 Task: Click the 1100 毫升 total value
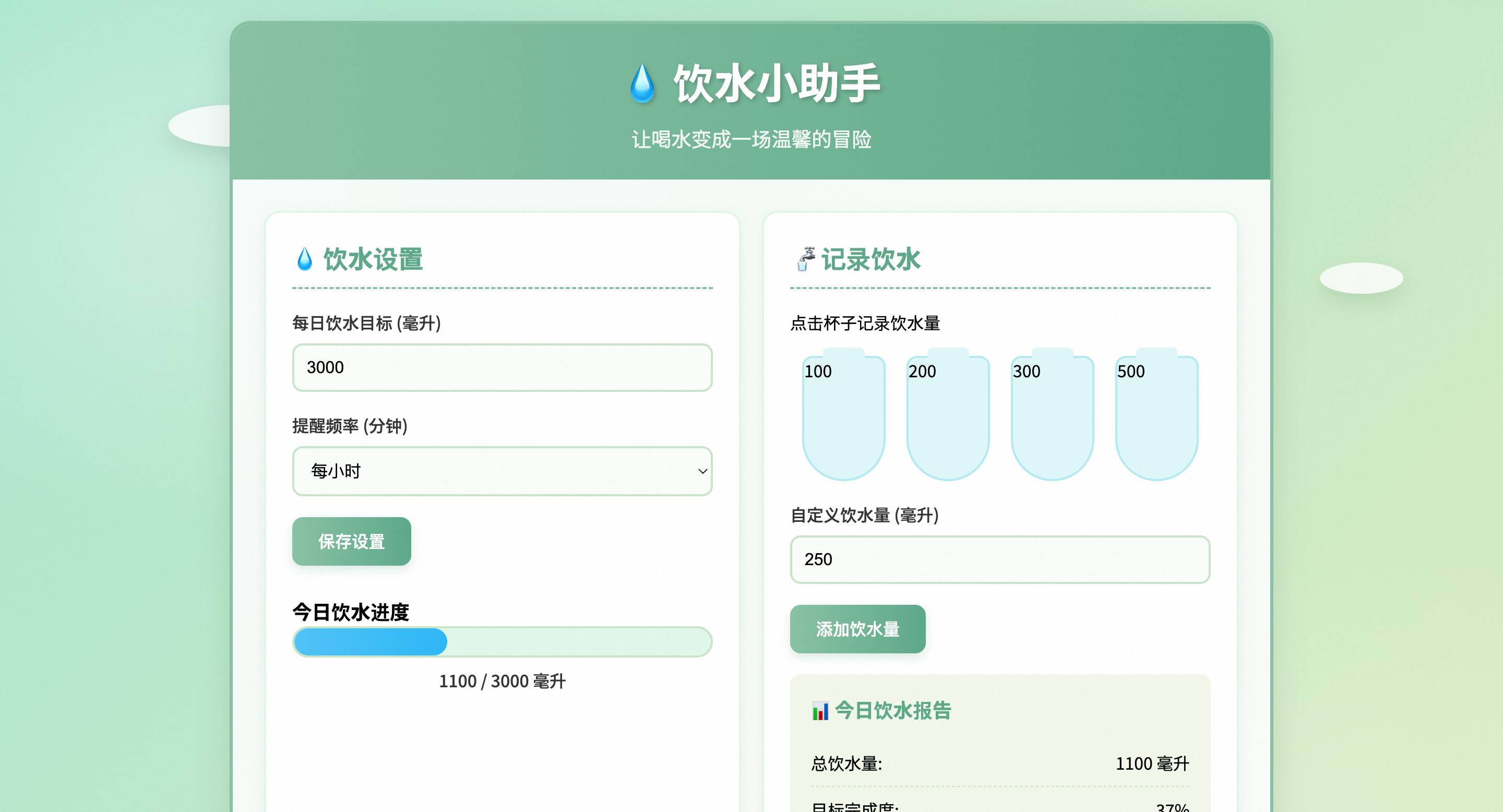(1152, 763)
